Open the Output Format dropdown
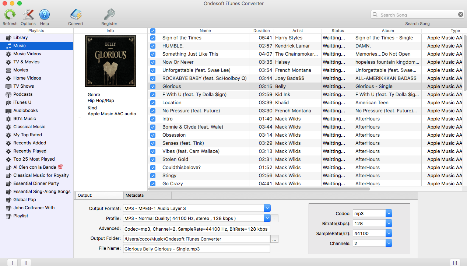The height and width of the screenshot is (266, 467). [267, 208]
